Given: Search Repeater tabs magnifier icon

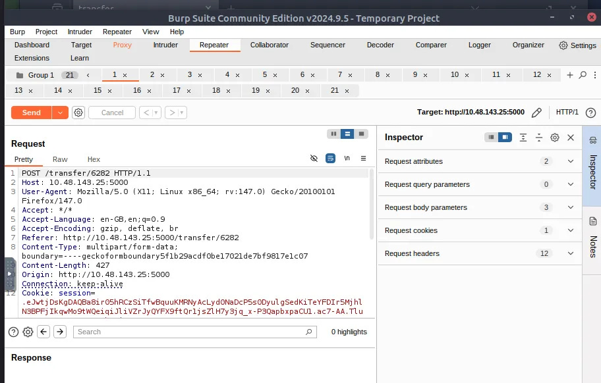Looking at the screenshot, I should point(583,75).
